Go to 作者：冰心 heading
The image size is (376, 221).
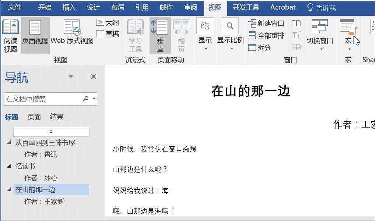click(x=41, y=178)
